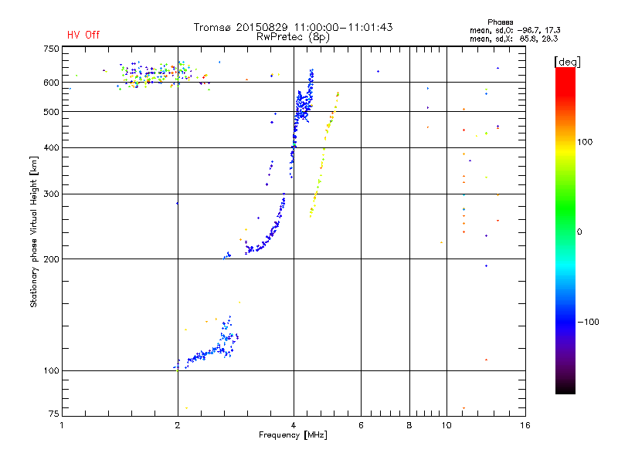Click the x-axis tick label '1'

(x=62, y=425)
